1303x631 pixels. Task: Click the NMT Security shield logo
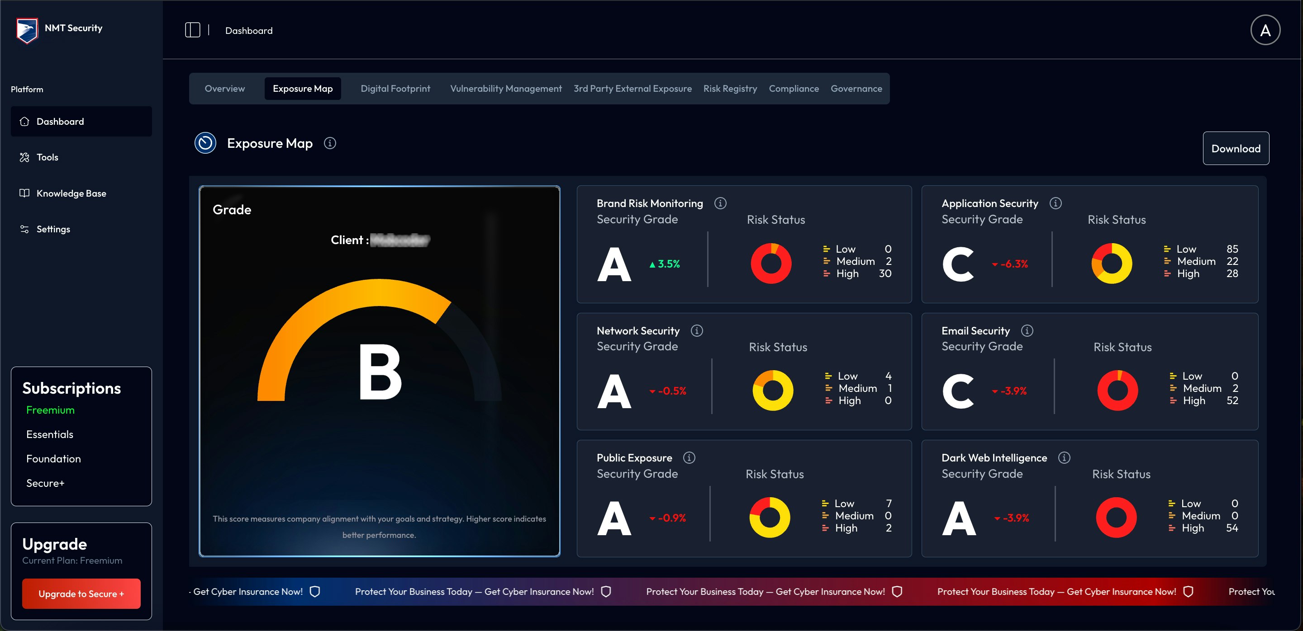pyautogui.click(x=27, y=28)
